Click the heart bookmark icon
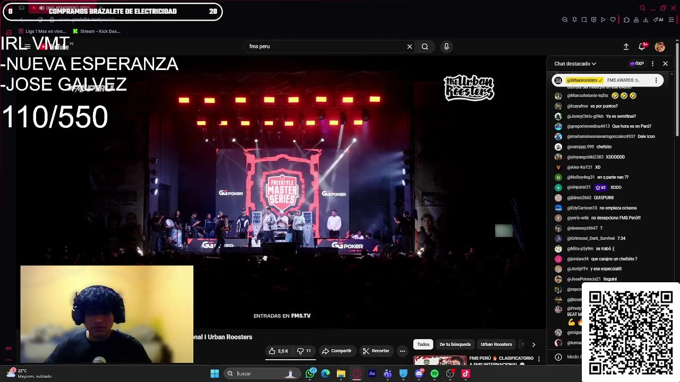680x382 pixels. [613, 20]
